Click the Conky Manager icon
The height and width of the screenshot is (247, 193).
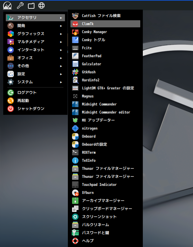tap(75, 32)
